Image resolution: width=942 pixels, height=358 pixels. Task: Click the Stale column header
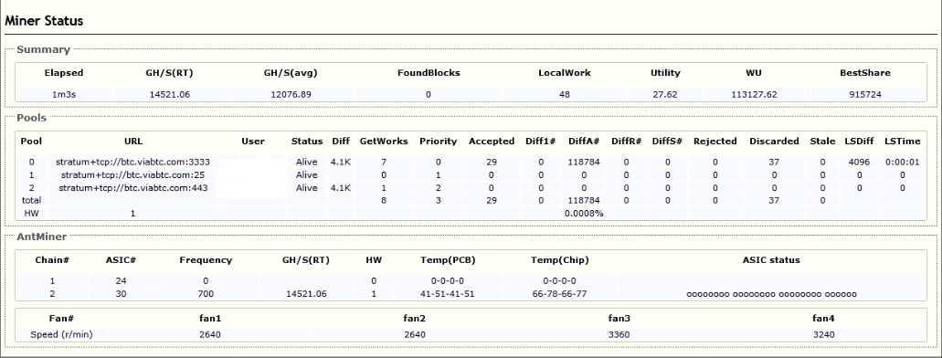(822, 142)
